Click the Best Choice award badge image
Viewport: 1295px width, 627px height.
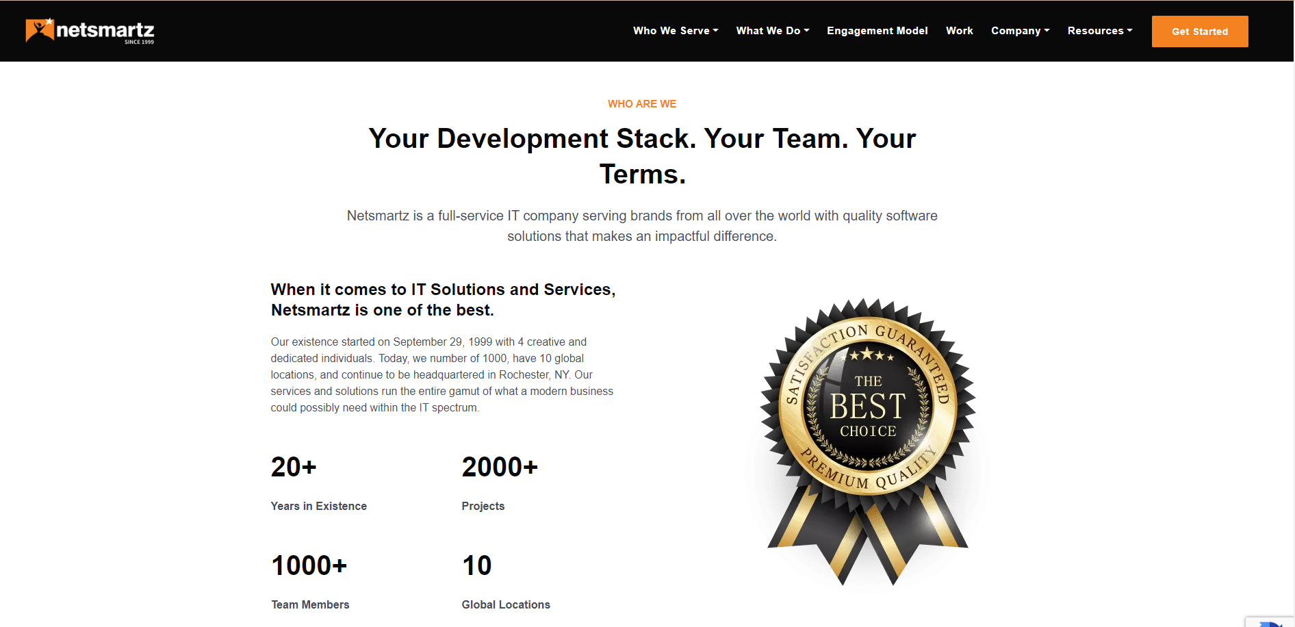coord(868,442)
